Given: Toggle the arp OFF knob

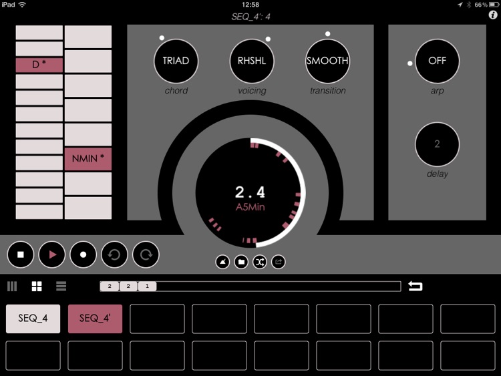Looking at the screenshot, I should pyautogui.click(x=437, y=61).
